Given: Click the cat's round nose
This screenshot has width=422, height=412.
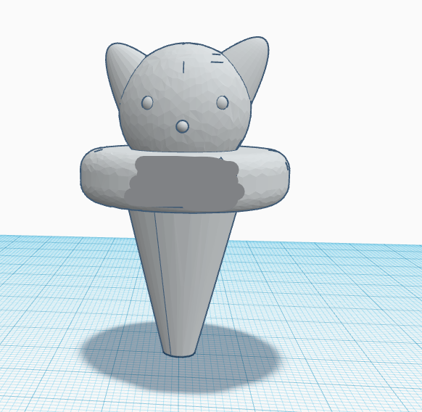Looking at the screenshot, I should coord(182,126).
